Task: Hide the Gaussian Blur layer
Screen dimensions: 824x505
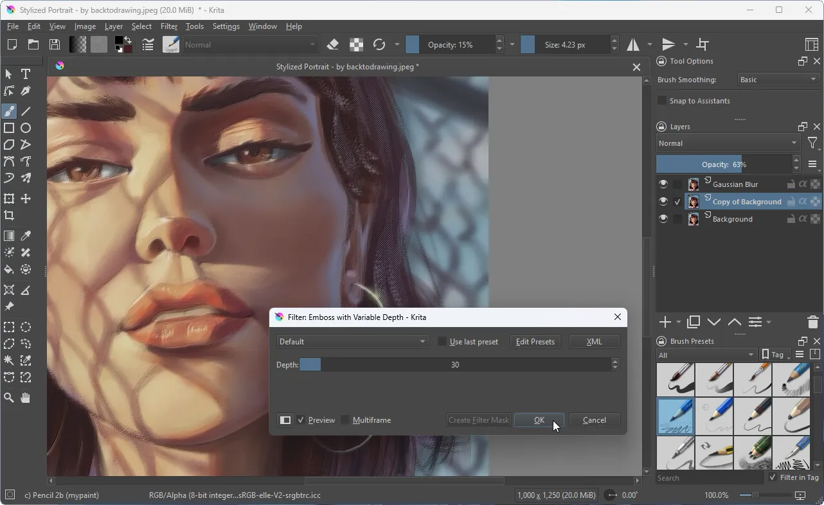Action: pos(663,184)
